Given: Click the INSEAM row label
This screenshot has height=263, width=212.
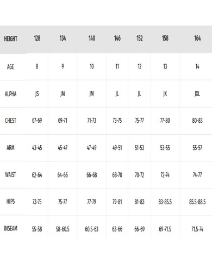Looking at the screenshot, I should (x=11, y=228).
